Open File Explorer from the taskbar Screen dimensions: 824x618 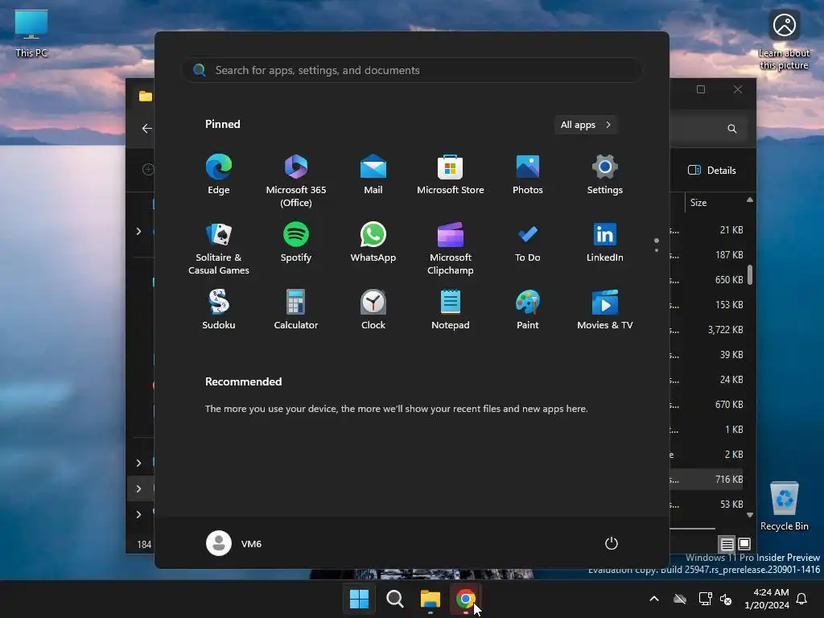[x=430, y=599]
